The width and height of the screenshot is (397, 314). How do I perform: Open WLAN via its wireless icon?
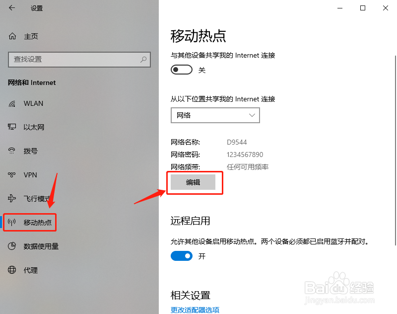coord(12,104)
